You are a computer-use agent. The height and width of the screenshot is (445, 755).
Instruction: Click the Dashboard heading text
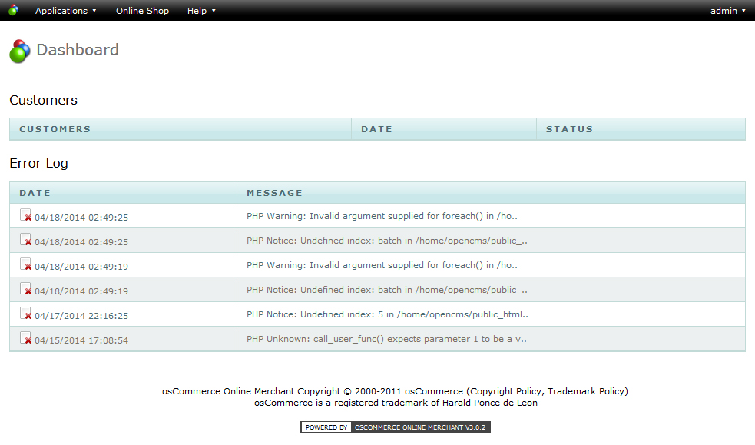click(x=78, y=50)
